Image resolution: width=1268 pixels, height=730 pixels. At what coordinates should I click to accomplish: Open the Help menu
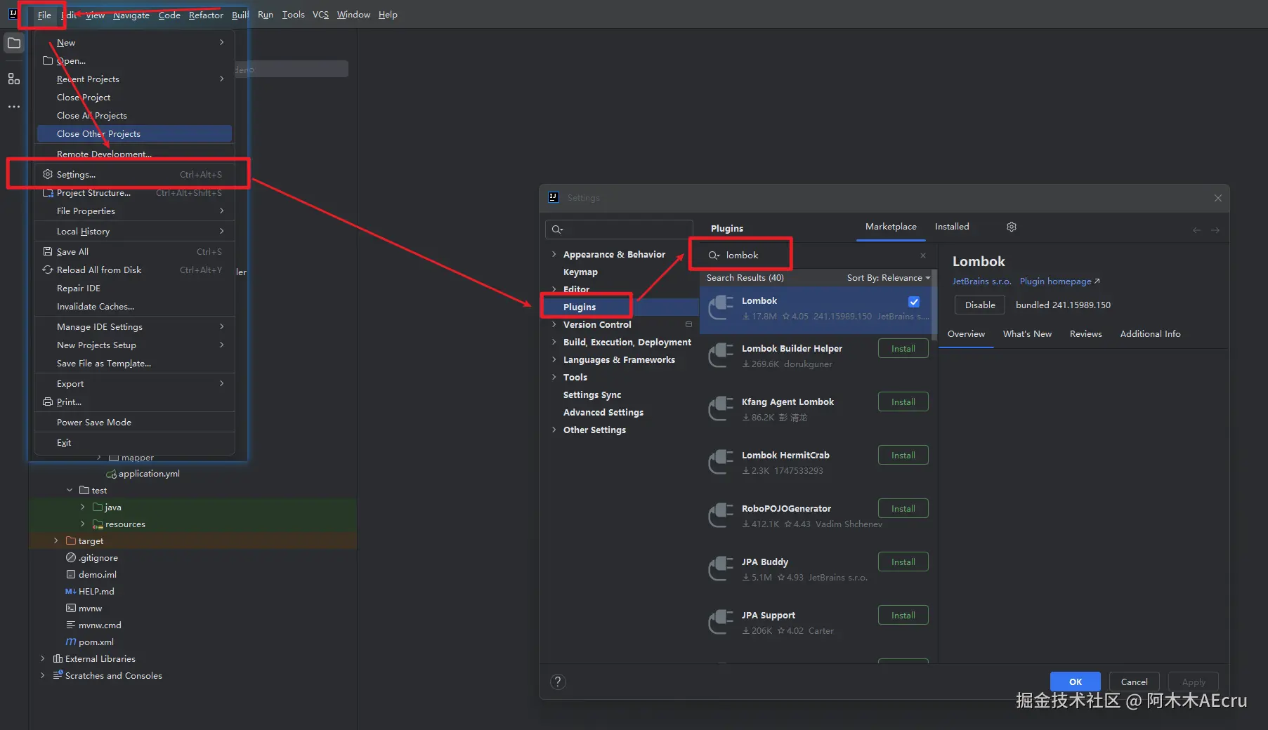388,15
